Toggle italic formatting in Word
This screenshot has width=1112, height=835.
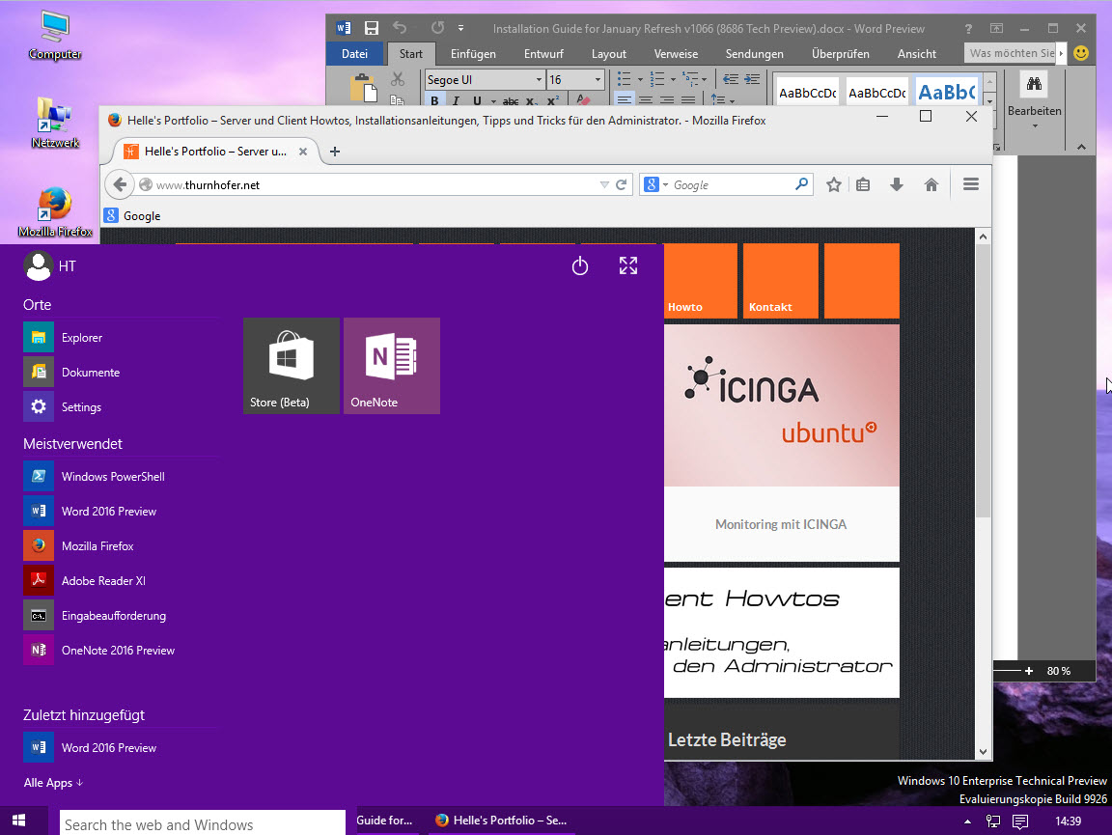(x=456, y=100)
